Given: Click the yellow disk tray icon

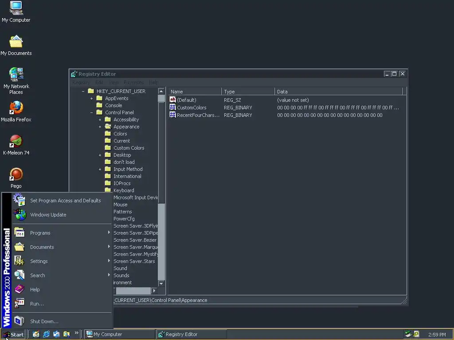Looking at the screenshot, I should [x=416, y=334].
